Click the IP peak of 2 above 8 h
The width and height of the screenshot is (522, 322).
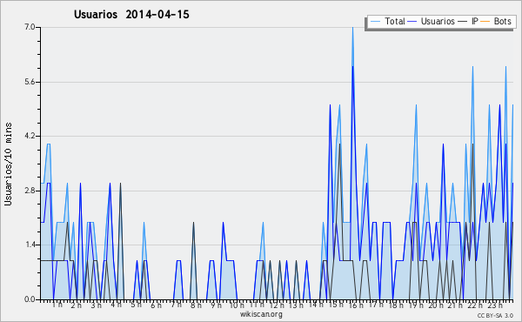pyautogui.click(x=193, y=223)
